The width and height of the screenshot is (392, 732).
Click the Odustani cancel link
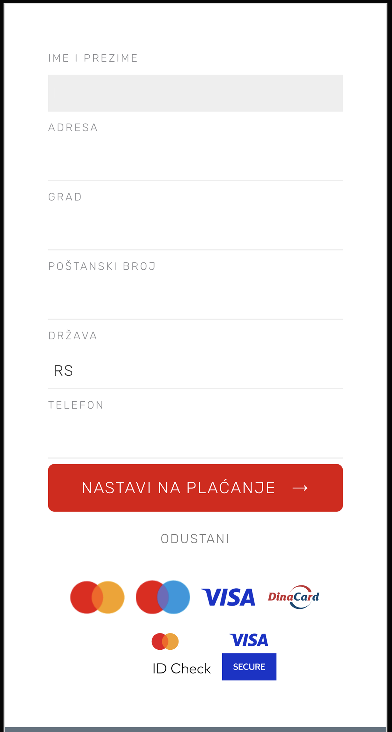point(195,539)
